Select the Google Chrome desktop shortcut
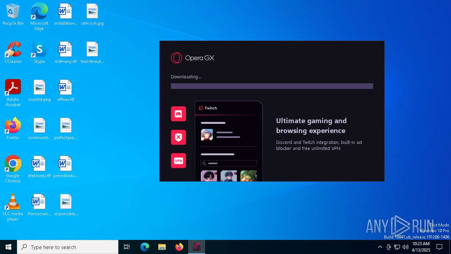 13,169
